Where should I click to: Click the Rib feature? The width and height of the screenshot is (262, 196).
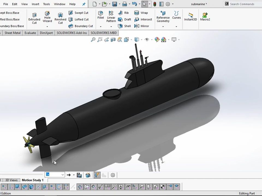tap(123, 13)
